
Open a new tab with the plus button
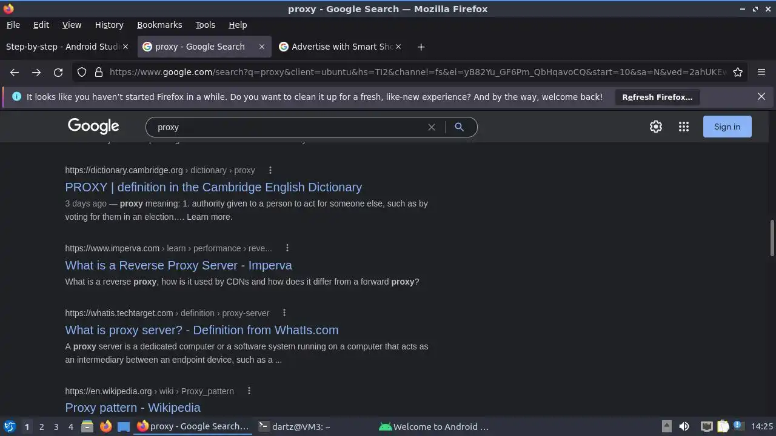click(x=421, y=47)
